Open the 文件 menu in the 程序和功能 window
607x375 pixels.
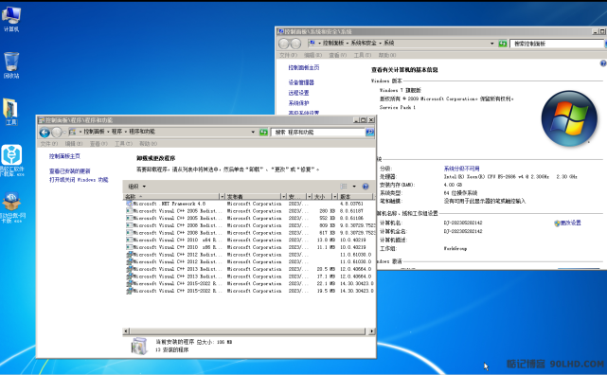(49, 144)
